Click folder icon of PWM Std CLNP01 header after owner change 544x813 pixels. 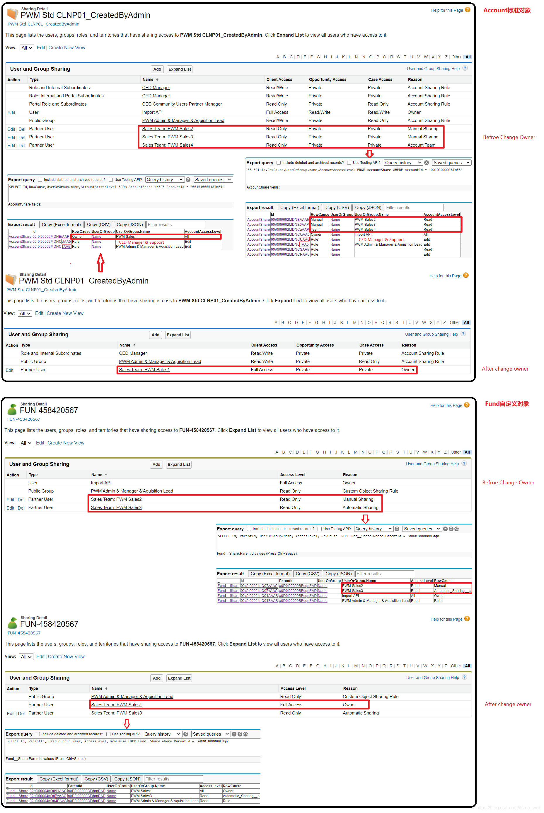point(11,279)
